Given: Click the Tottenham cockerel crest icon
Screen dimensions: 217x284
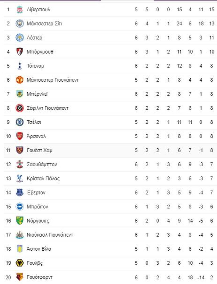Looking at the screenshot, I should [20, 66].
